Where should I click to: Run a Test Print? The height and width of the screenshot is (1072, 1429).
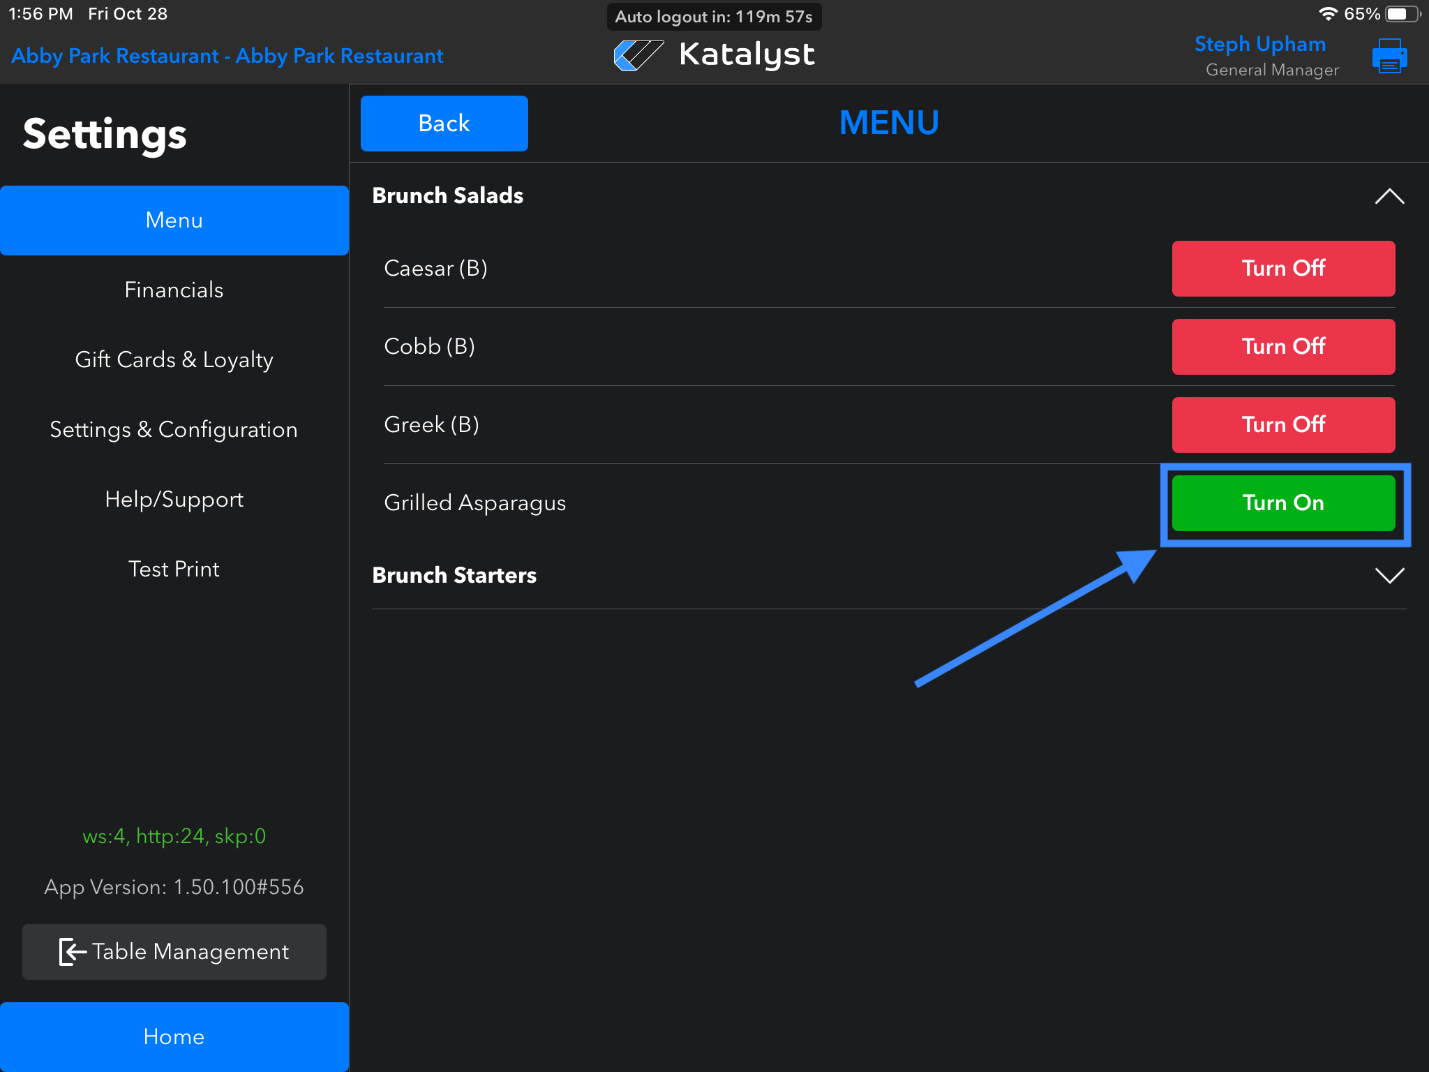point(174,569)
